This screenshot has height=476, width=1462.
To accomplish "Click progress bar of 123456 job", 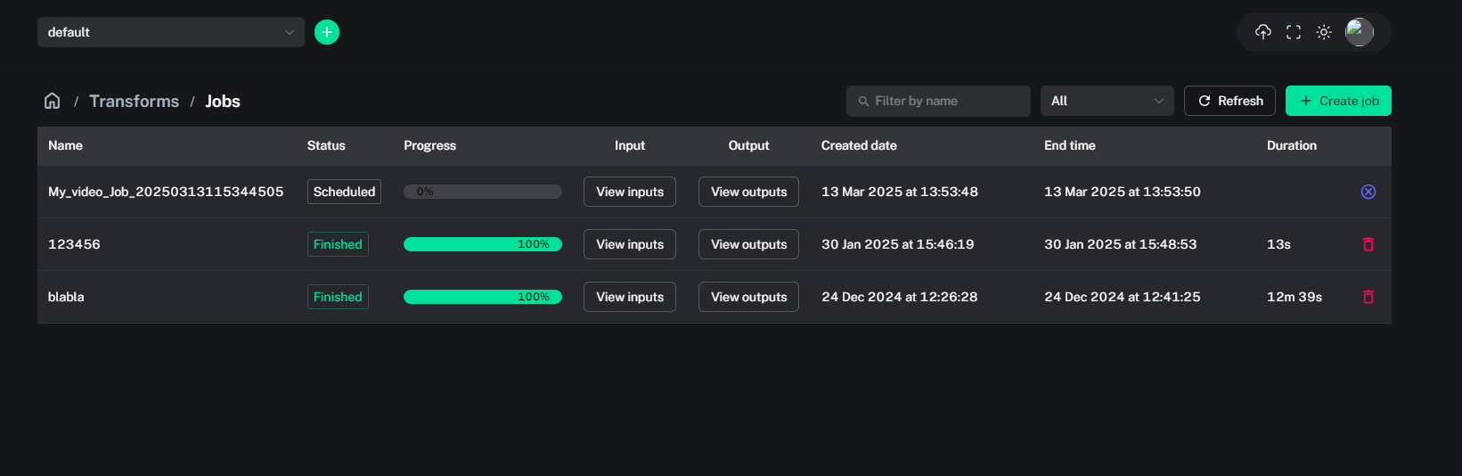I will click(482, 244).
